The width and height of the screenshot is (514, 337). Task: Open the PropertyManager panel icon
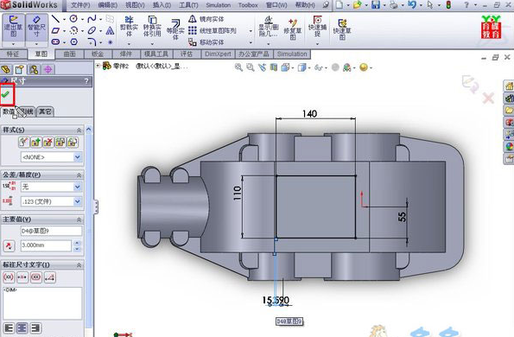20,69
